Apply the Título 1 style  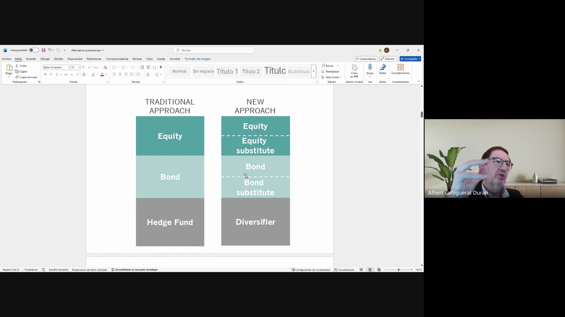coord(227,71)
